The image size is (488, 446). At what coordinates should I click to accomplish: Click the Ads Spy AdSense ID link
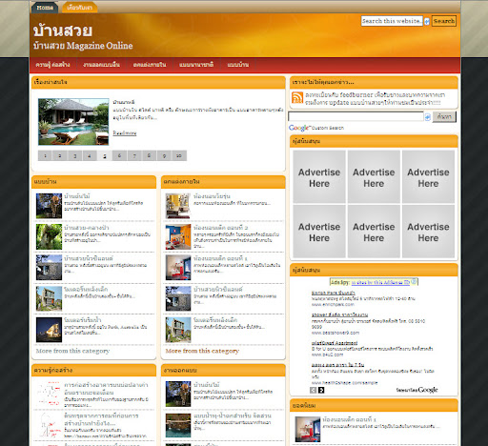(x=380, y=282)
